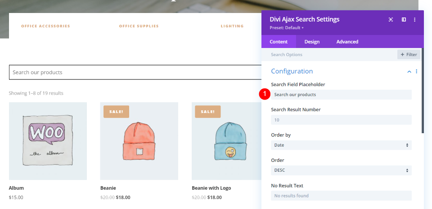432x209 pixels.
Task: Focus the No Result Text field
Action: point(341,196)
